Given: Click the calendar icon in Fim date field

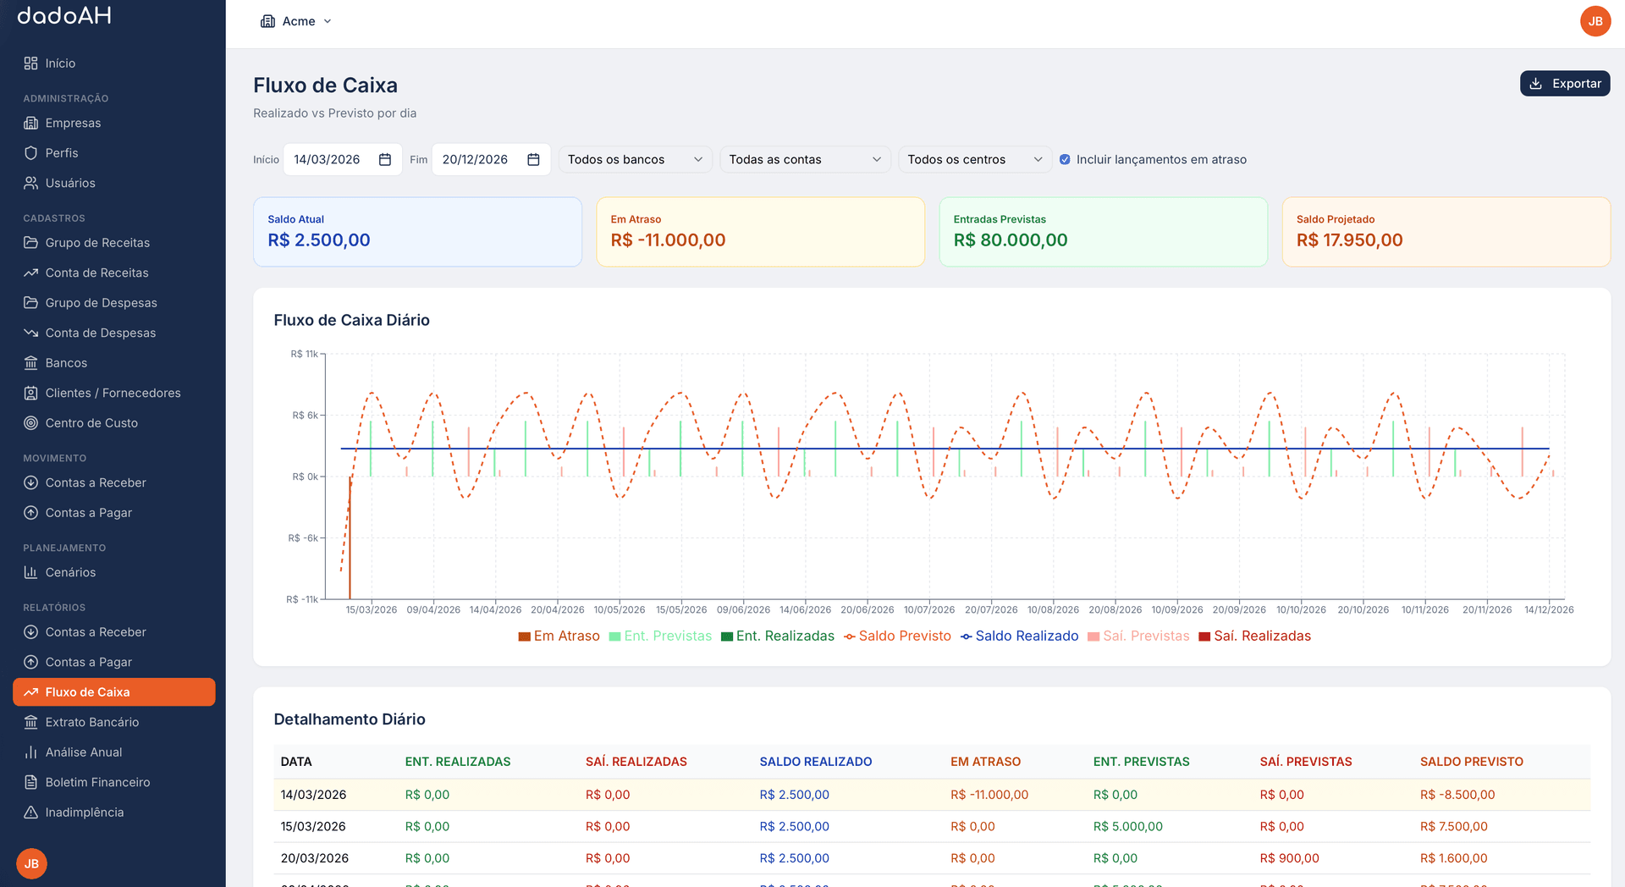Looking at the screenshot, I should point(533,160).
